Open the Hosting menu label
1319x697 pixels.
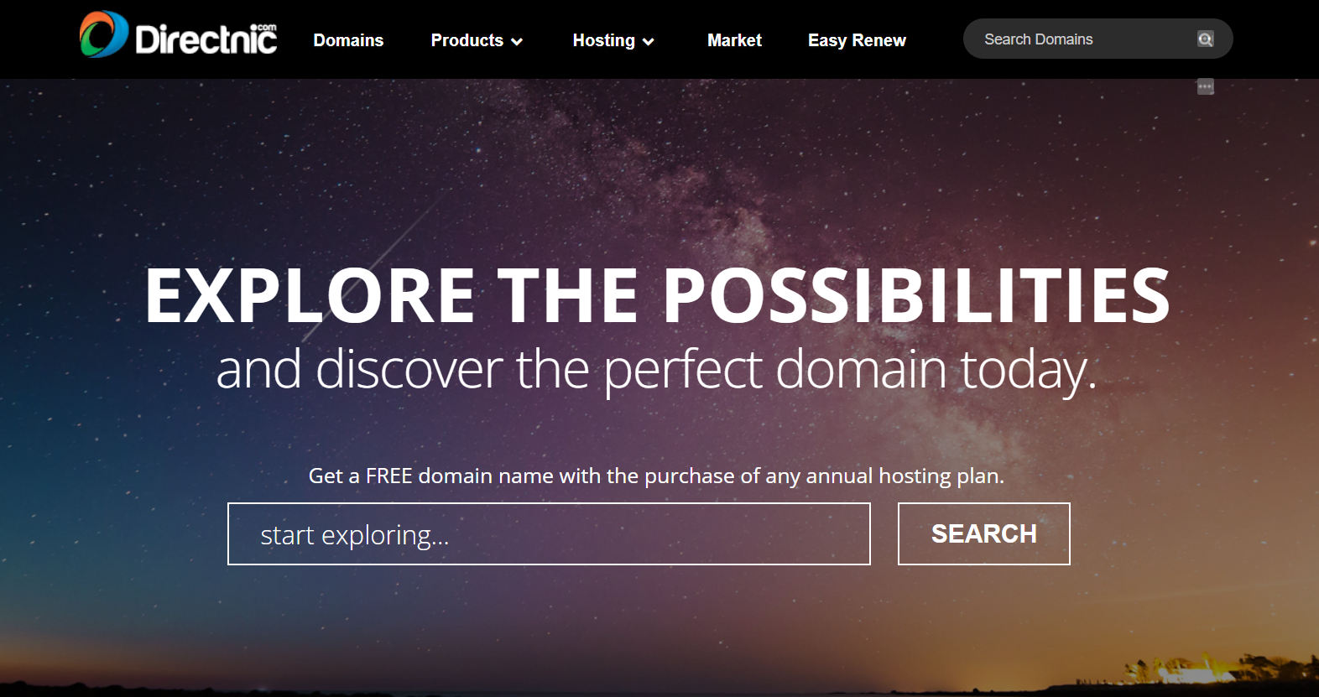603,40
